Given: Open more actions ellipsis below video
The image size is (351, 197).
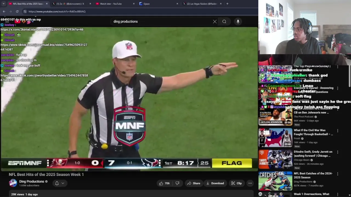Looking at the screenshot, I should 250,183.
